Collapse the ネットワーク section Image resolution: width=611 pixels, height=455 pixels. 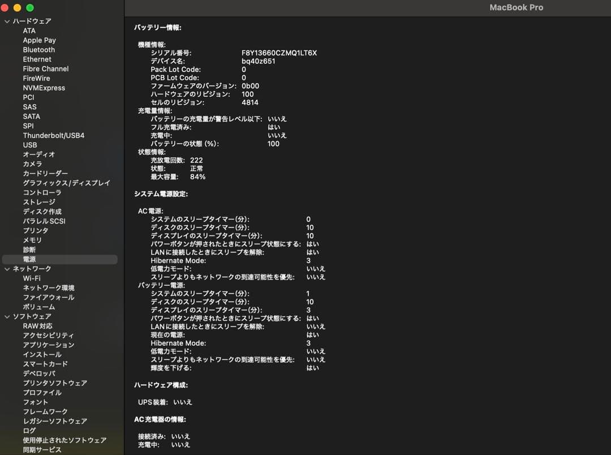coord(6,268)
